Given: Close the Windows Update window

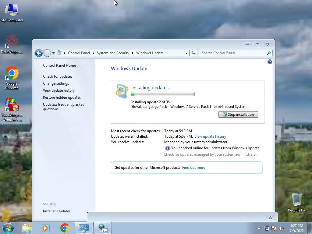Looking at the screenshot, I should [x=268, y=45].
